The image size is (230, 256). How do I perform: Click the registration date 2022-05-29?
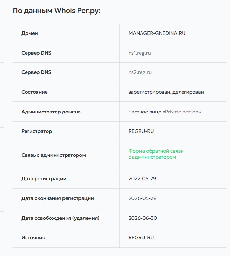coord(142,179)
